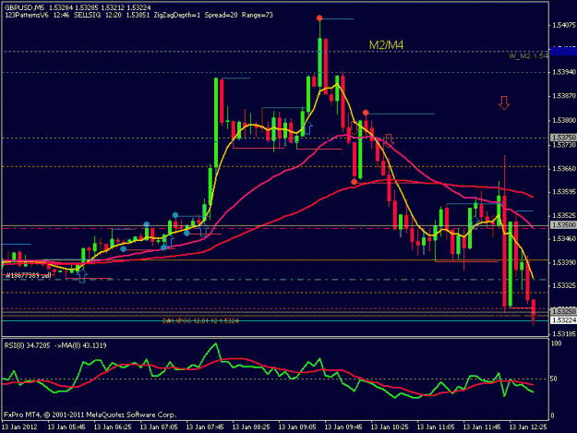Click the W_M2 1.54 line label

click(528, 56)
